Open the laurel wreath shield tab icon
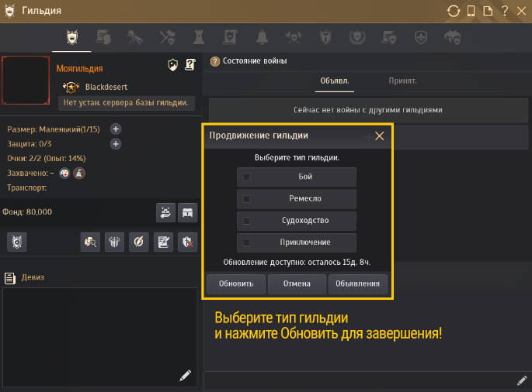This screenshot has height=392, width=532. [357, 37]
